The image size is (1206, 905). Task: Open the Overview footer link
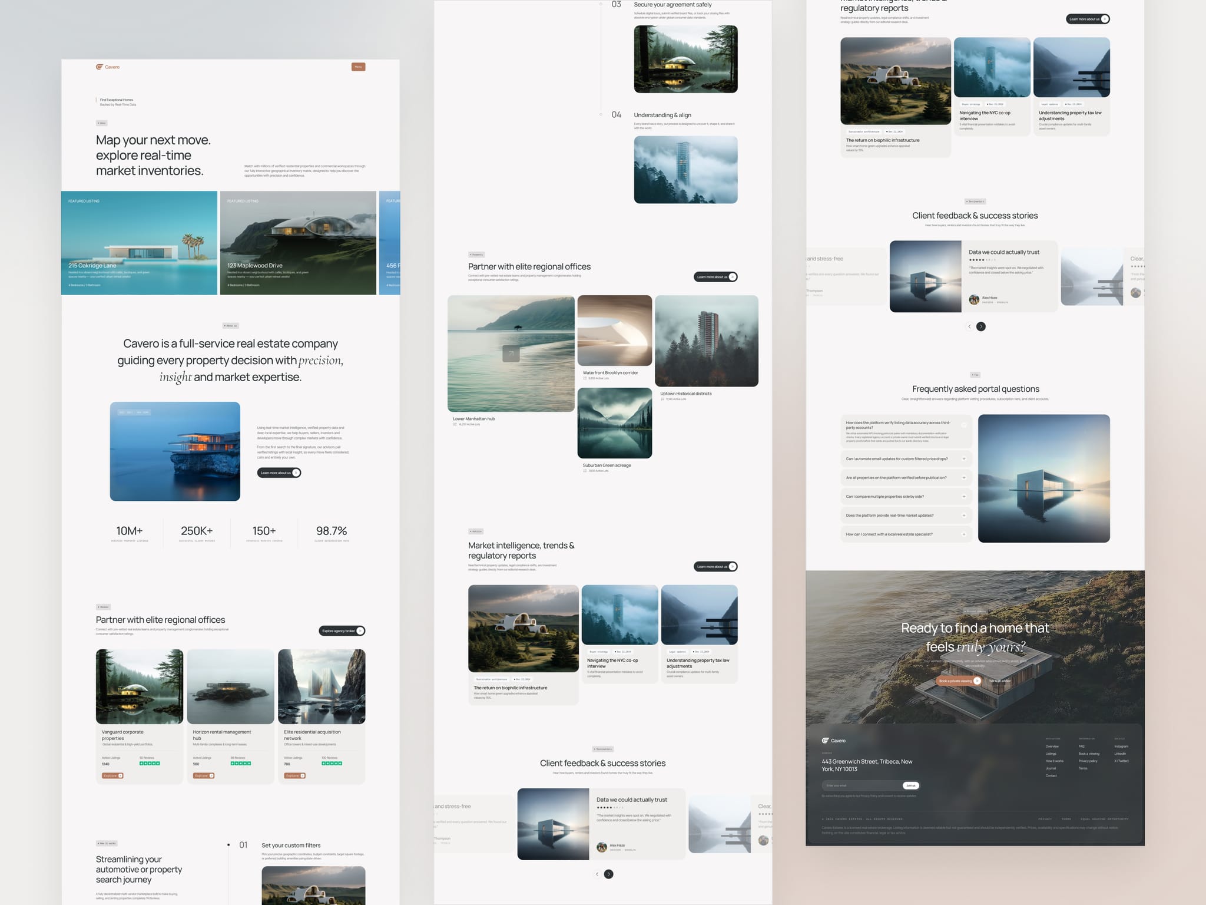coord(1052,747)
